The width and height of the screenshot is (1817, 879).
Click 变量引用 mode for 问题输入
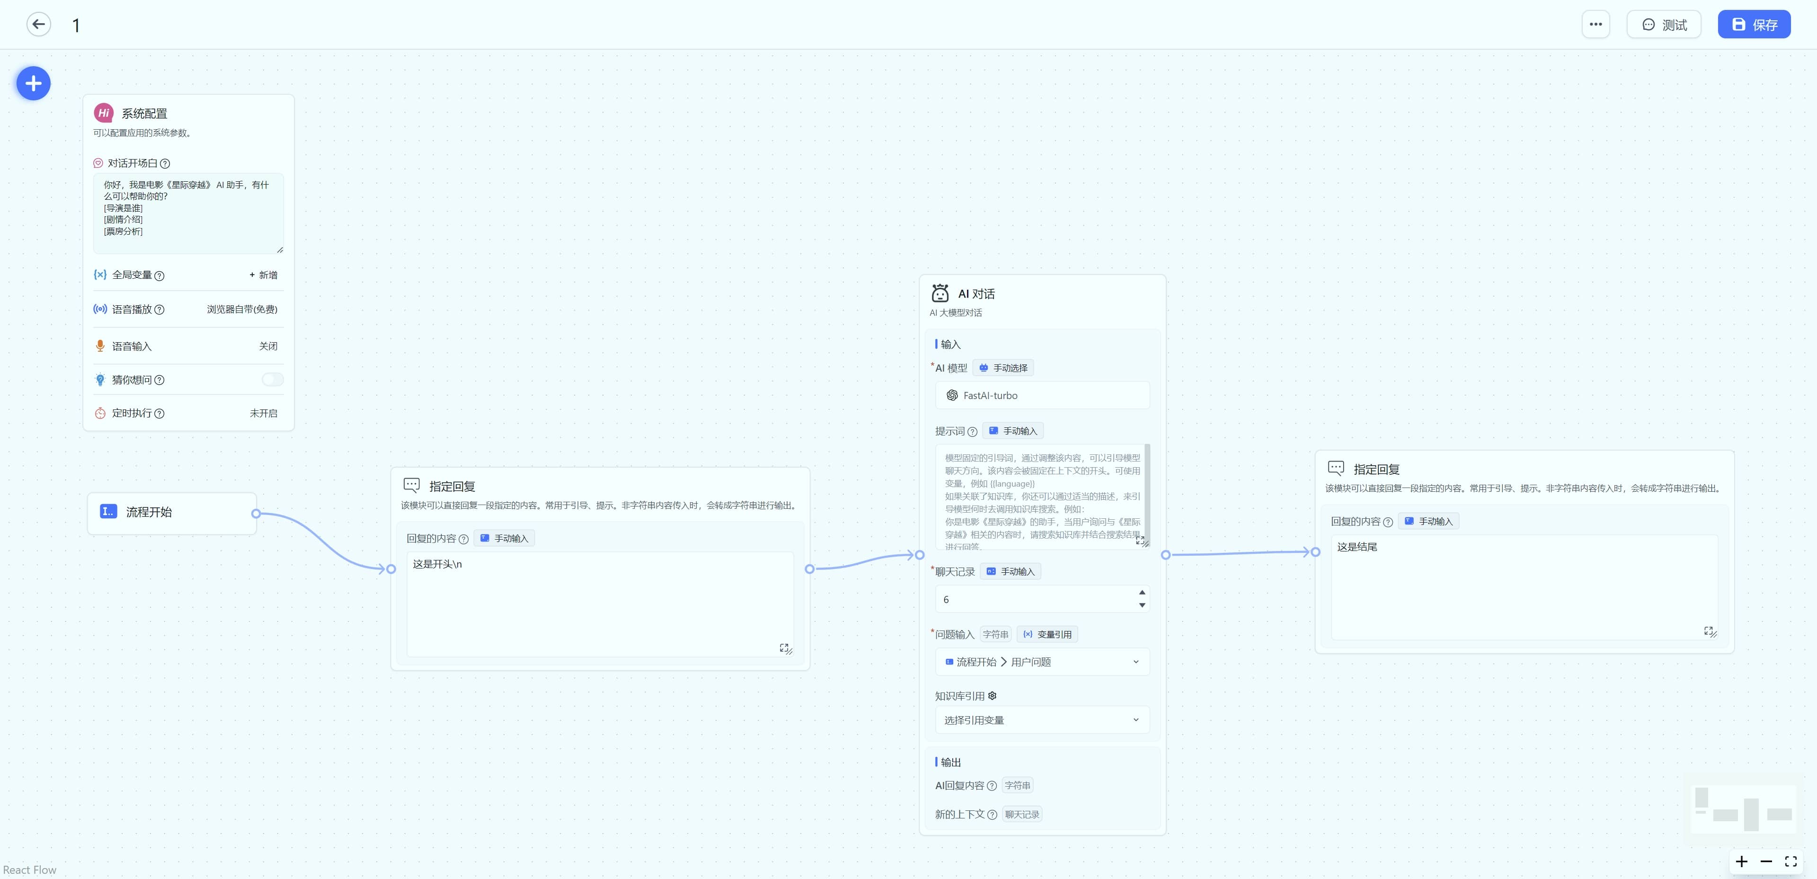point(1047,634)
